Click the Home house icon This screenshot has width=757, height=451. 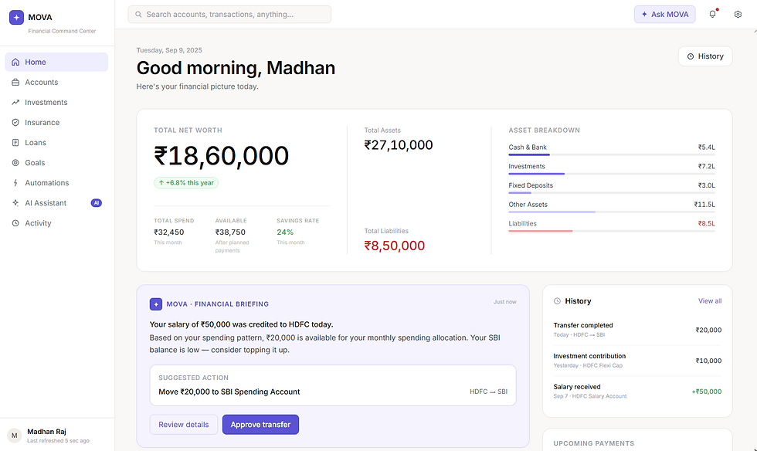point(15,63)
